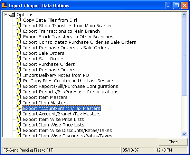The height and width of the screenshot is (155, 190).
Task: Click the open folder icon beside Export Account/Branch/Tax Masters
Action: (19, 108)
